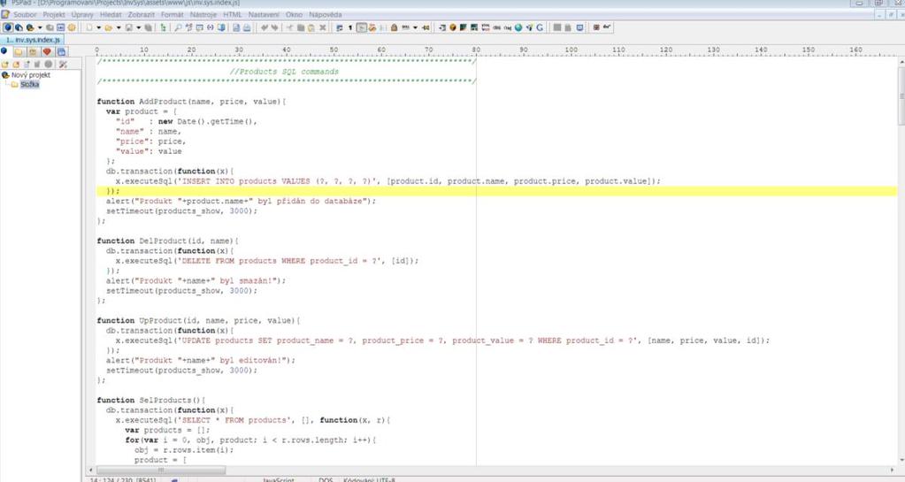Click the Undo arrow icon
The image size is (905, 482).
coord(264,27)
